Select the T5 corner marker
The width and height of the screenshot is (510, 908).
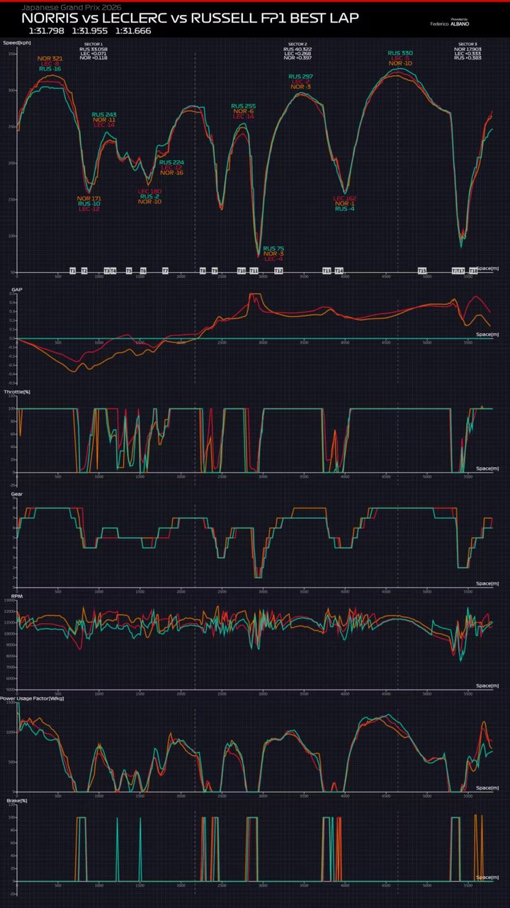(129, 271)
